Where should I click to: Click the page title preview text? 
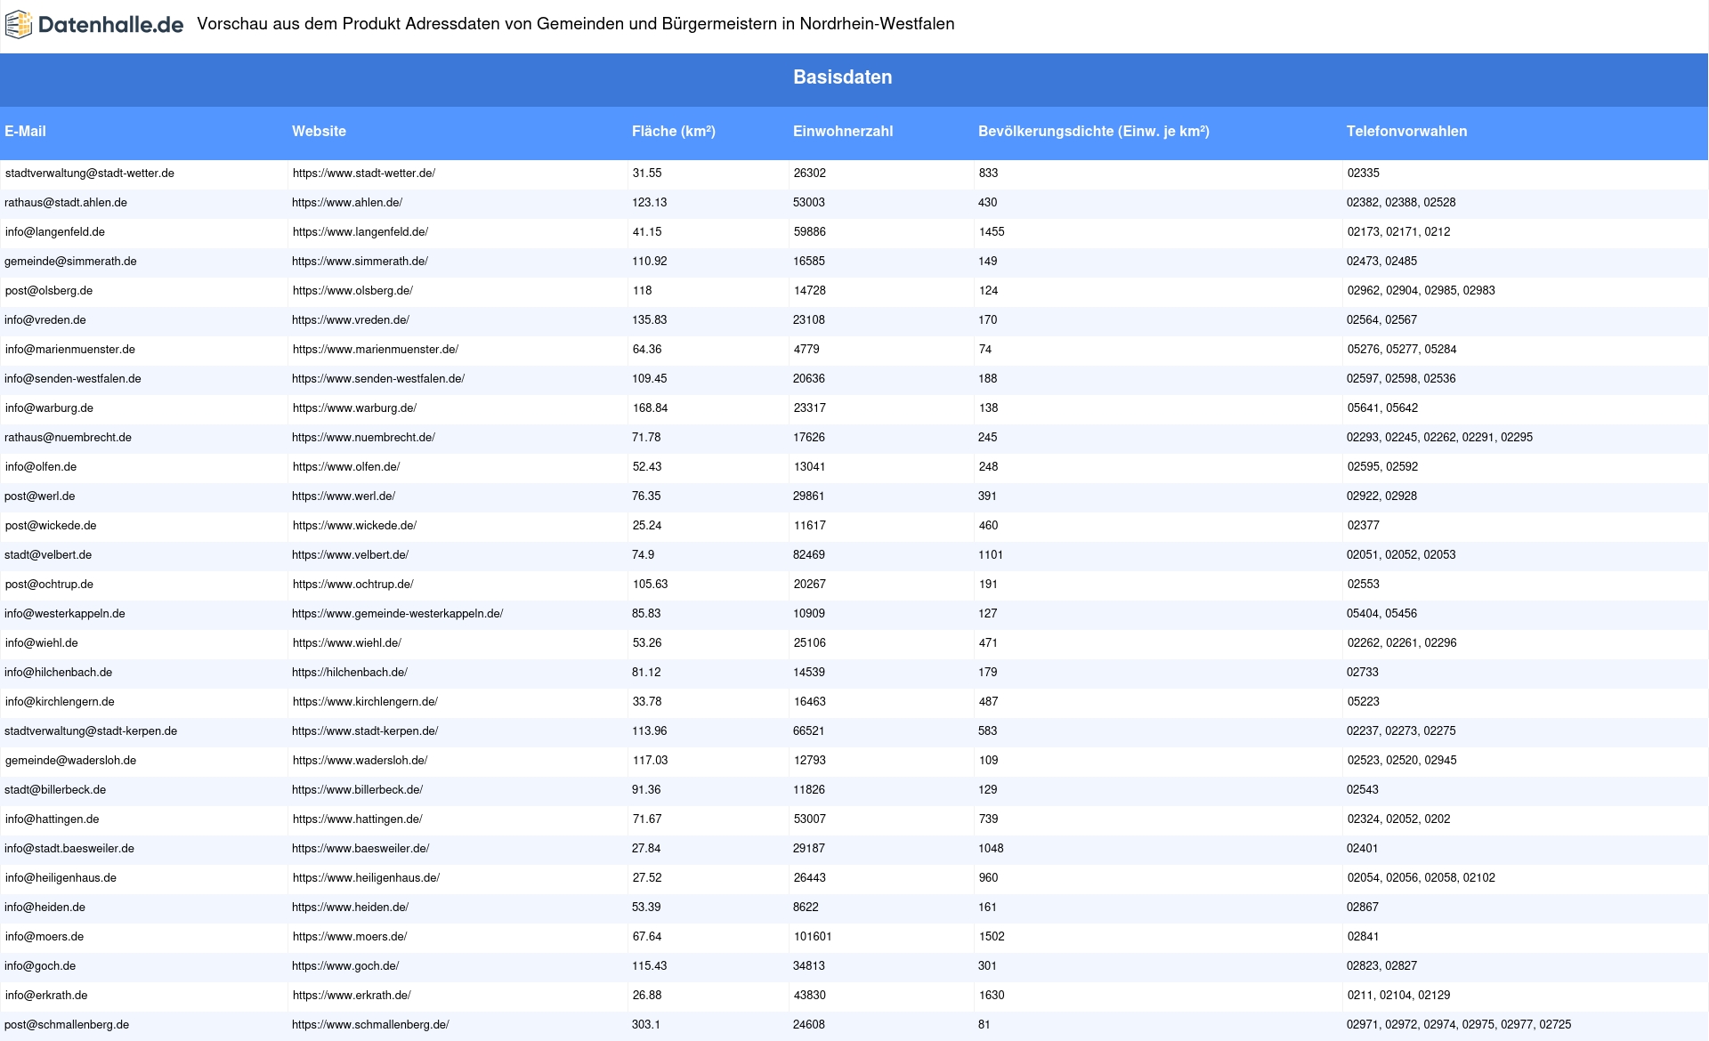[576, 24]
